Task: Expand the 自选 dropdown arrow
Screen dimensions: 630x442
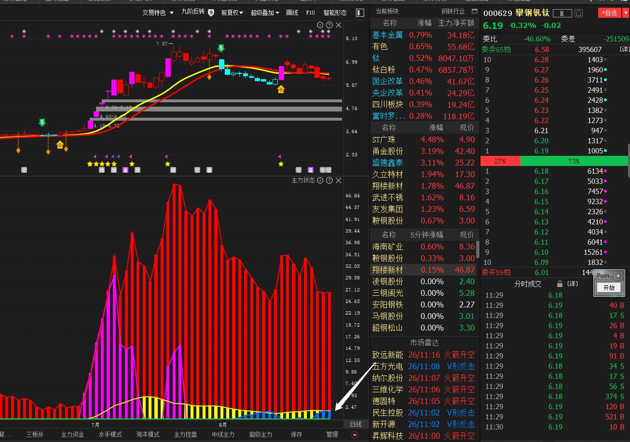Action: pyautogui.click(x=626, y=13)
